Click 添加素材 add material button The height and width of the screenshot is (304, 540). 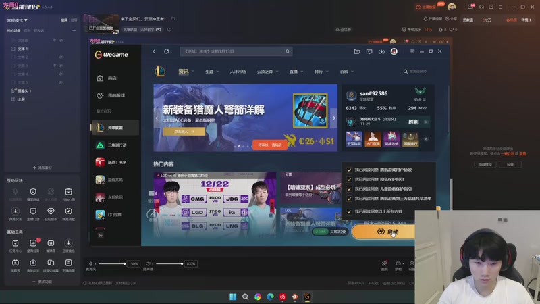43,168
